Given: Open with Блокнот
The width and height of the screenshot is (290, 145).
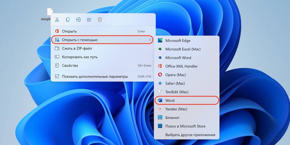Looking at the screenshot, I should pyautogui.click(x=187, y=118).
